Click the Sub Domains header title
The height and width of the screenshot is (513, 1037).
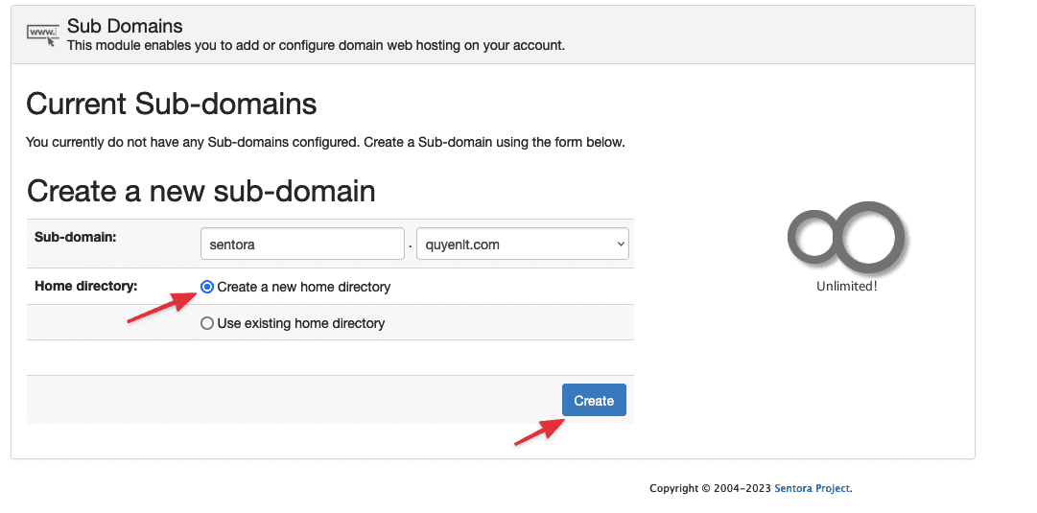[125, 26]
